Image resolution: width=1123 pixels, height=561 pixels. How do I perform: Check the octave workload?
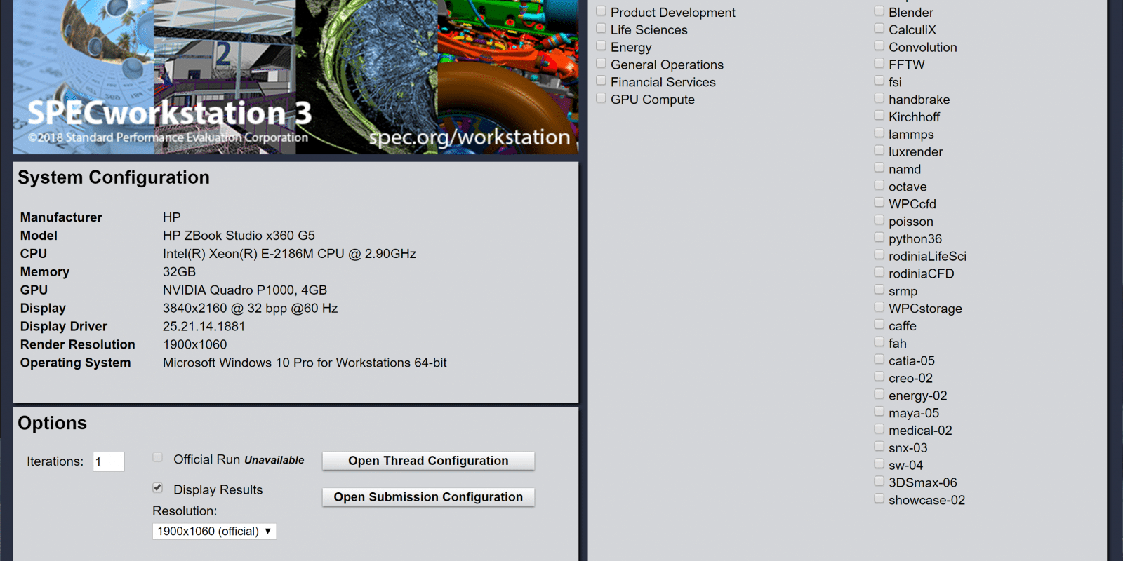(x=879, y=185)
